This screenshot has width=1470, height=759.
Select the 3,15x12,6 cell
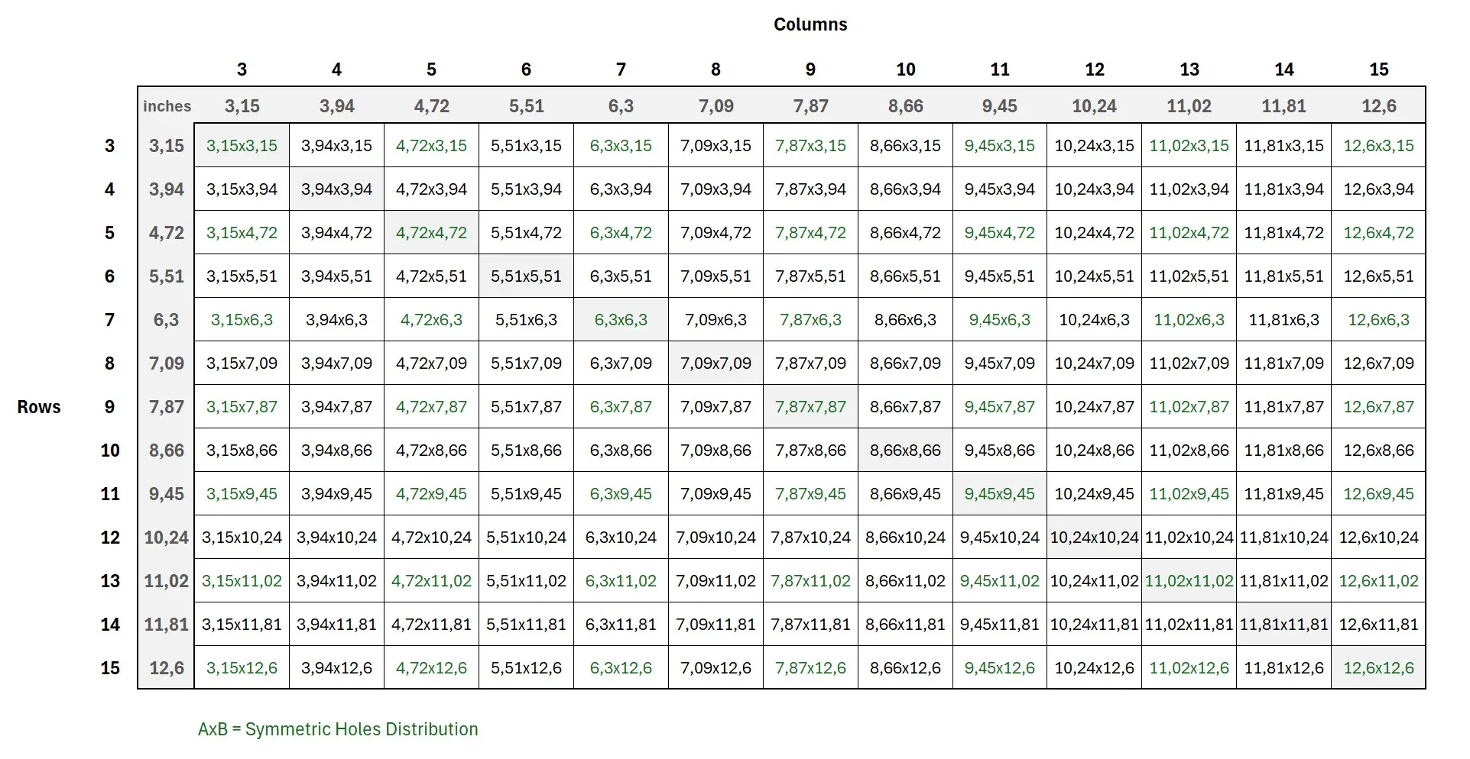(242, 667)
